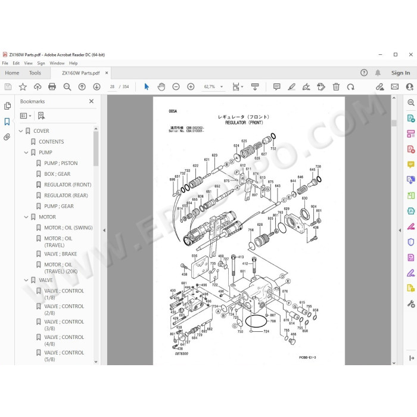The height and width of the screenshot is (417, 417).
Task: Add a sticky note comment
Action: 276,87
